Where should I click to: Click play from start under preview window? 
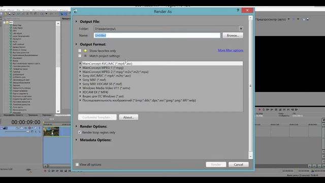pos(268,109)
